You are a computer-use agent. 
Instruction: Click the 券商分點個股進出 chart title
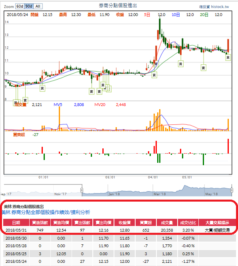118,6
